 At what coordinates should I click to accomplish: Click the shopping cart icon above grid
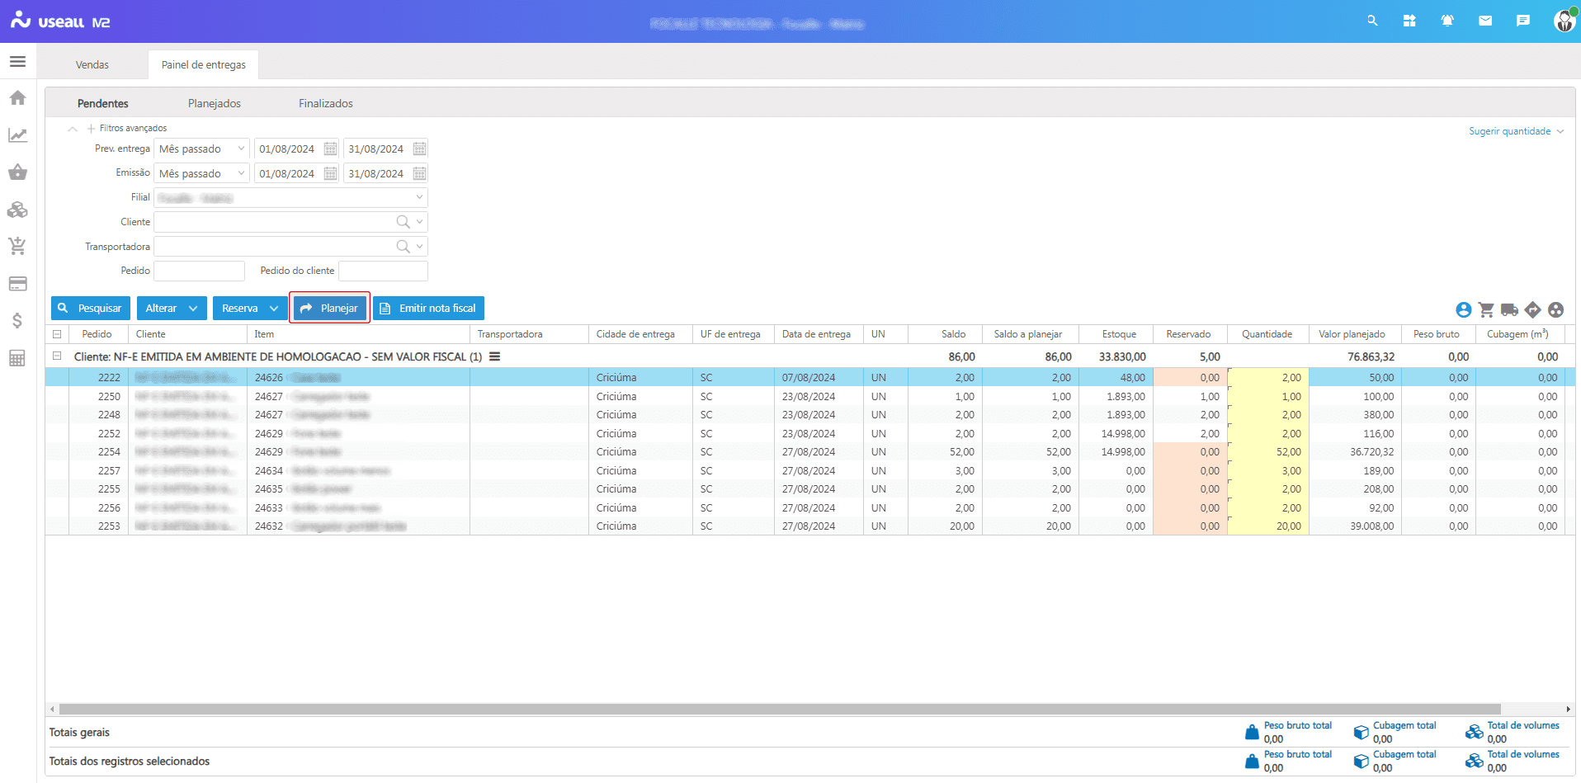pyautogui.click(x=1486, y=309)
